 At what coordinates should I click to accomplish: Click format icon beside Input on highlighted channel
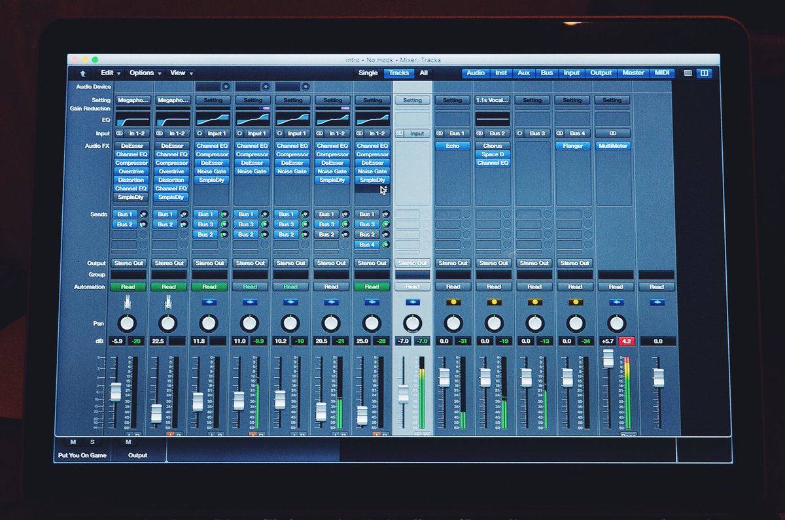(400, 133)
